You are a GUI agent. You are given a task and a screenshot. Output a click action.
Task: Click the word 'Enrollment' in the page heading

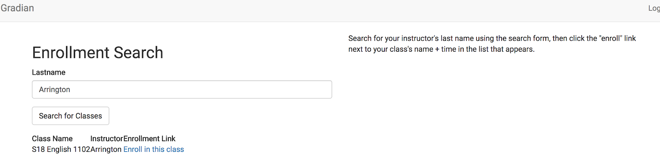click(x=71, y=53)
